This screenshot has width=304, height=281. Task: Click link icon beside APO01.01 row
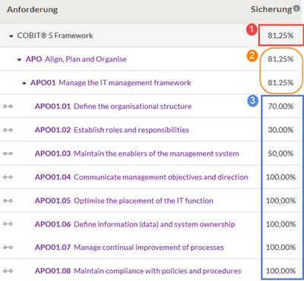point(8,106)
